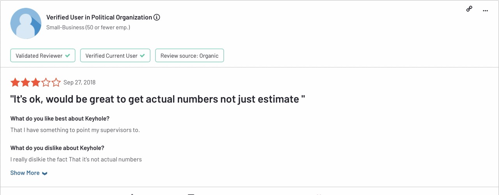Click the Show More link text
The width and height of the screenshot is (499, 195).
(x=25, y=173)
